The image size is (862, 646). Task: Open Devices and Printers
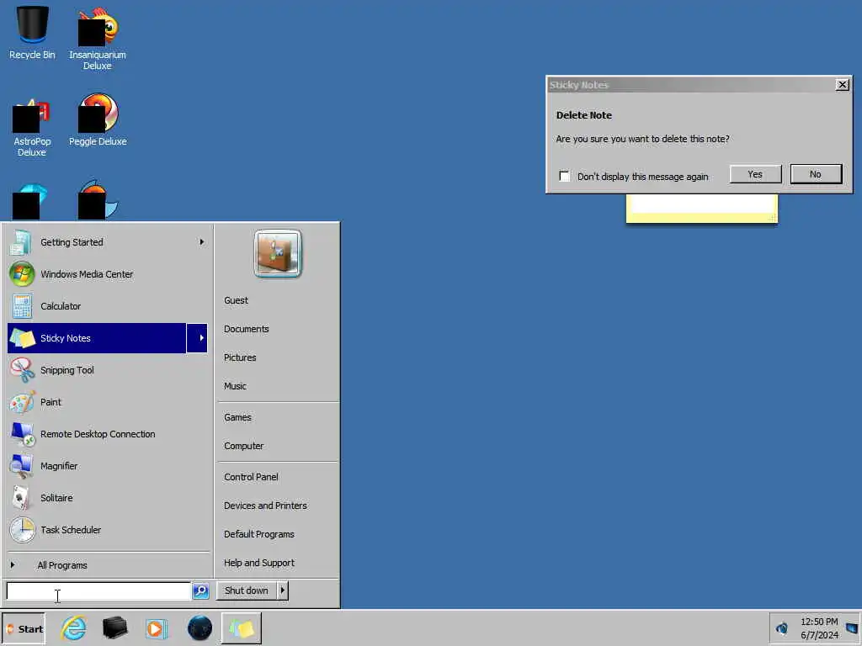pos(265,506)
